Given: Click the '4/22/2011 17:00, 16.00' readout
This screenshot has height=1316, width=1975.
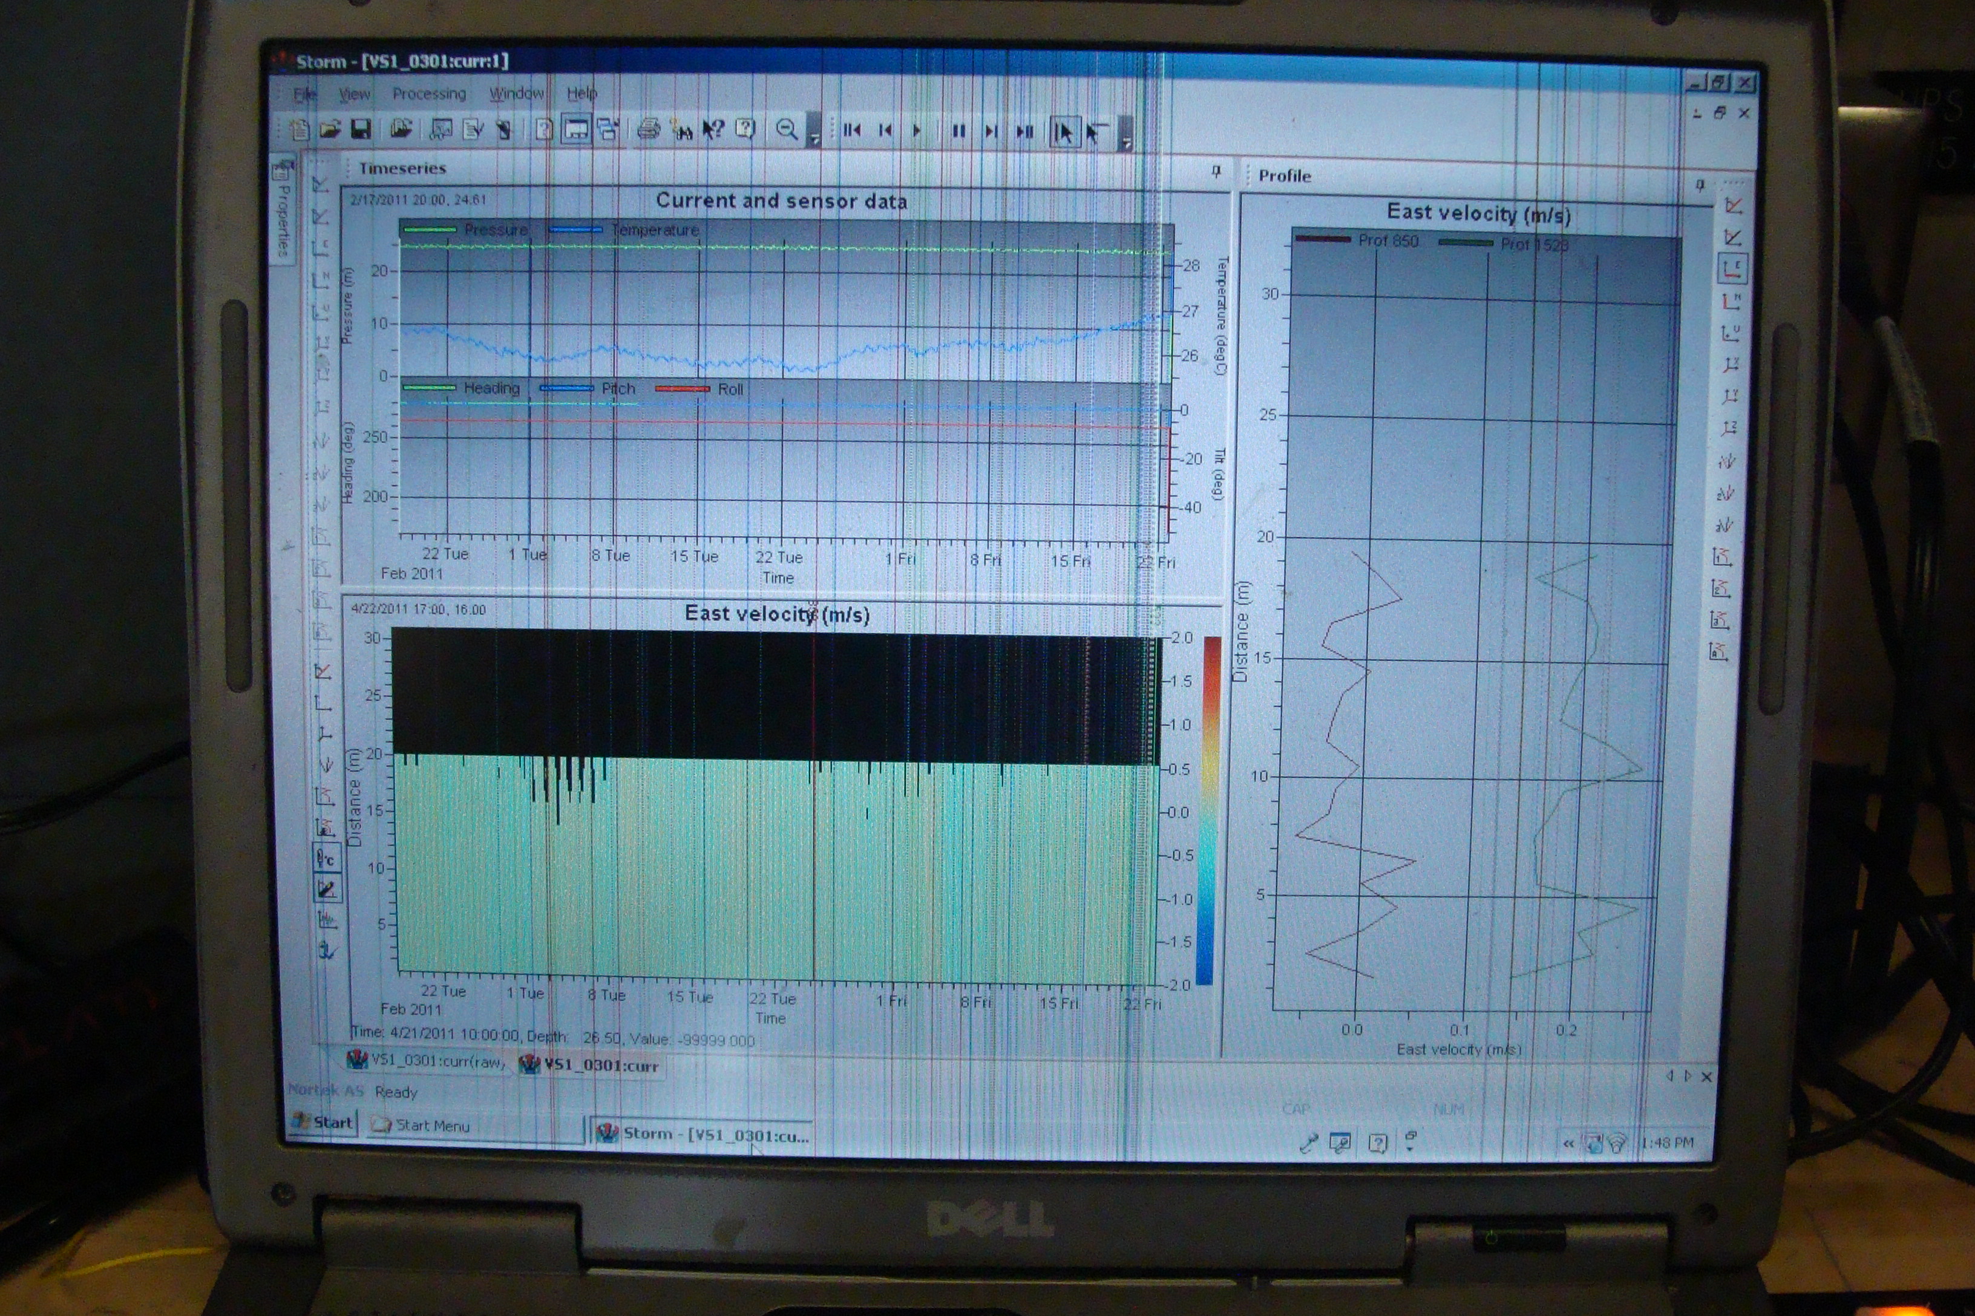Looking at the screenshot, I should [x=418, y=610].
